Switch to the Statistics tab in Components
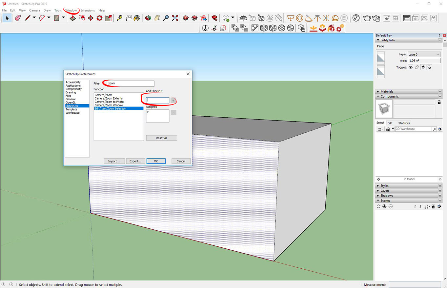The image size is (447, 288). 404,123
